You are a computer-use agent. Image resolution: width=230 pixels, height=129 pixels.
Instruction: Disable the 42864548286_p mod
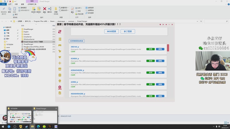(150, 73)
